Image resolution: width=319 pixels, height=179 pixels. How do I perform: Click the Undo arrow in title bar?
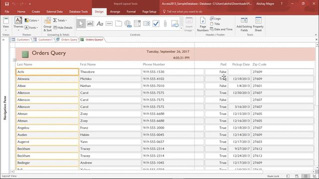[x=14, y=3]
